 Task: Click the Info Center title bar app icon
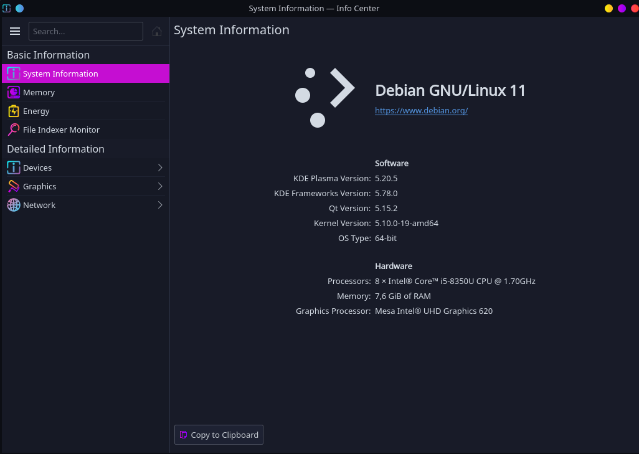6,8
